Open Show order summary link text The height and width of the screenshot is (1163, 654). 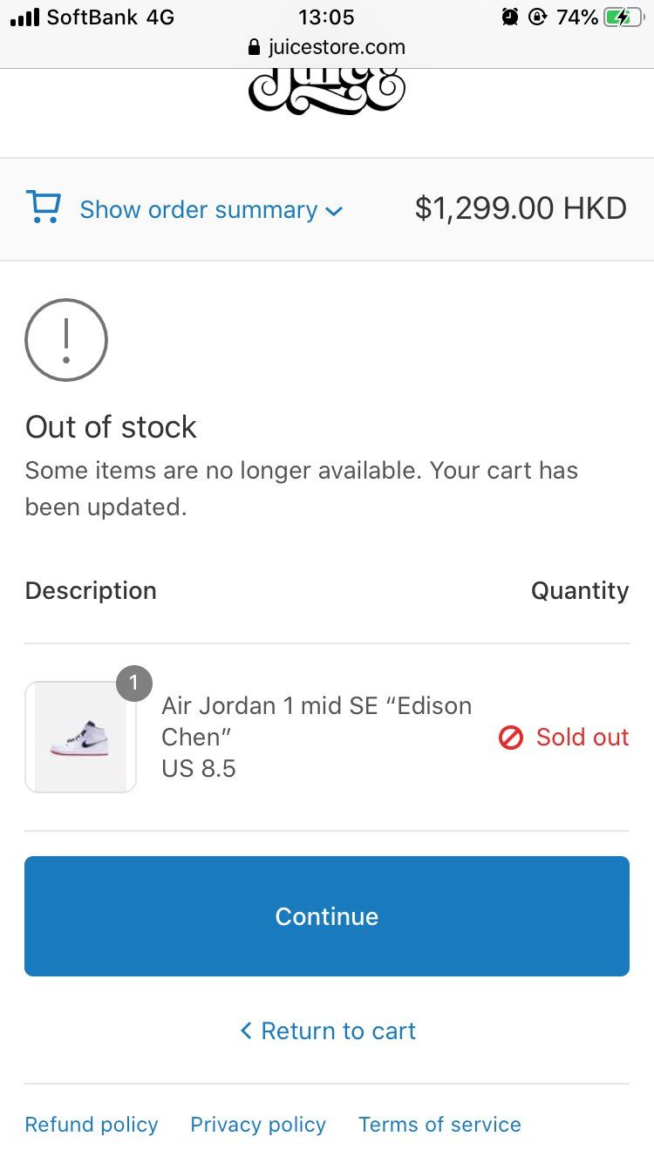pos(199,210)
